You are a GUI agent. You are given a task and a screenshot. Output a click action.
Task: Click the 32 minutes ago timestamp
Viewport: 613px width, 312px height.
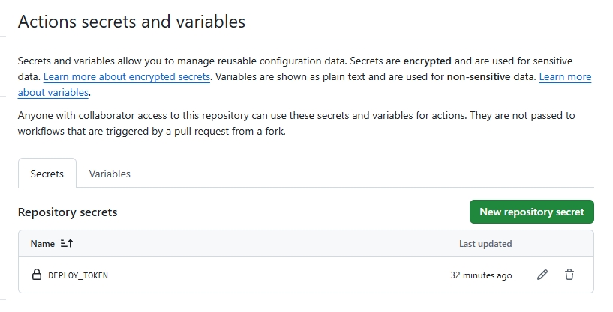(x=481, y=275)
